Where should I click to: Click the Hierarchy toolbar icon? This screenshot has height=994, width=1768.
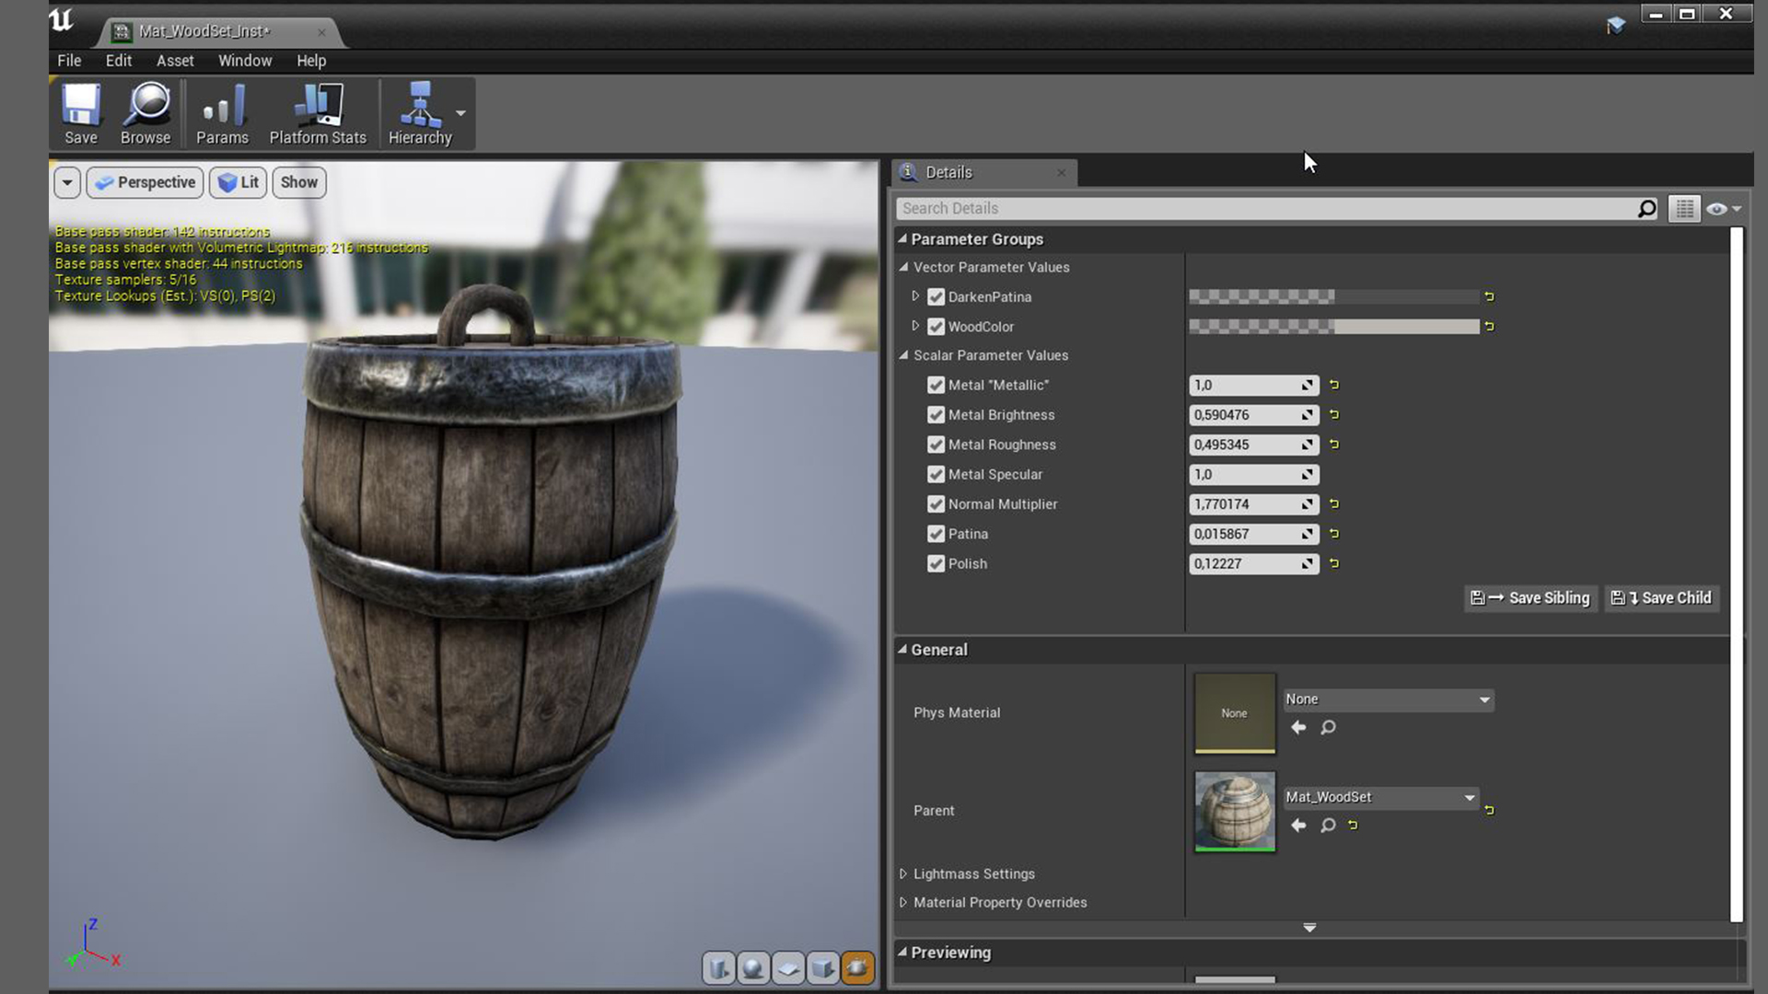point(419,106)
